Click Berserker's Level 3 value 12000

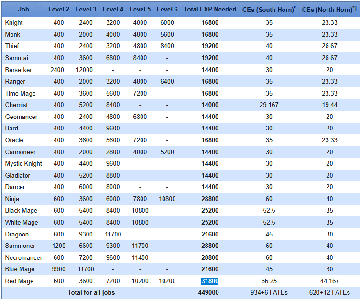(84, 70)
